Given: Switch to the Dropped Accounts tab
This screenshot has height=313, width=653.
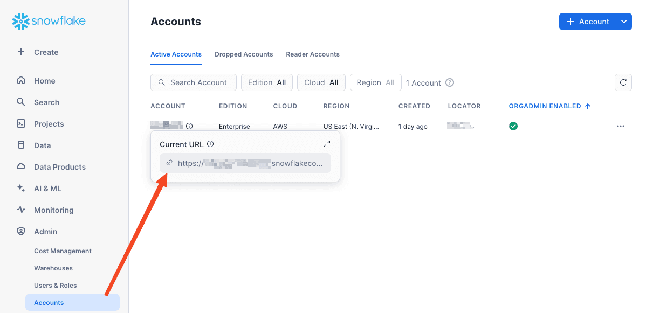Looking at the screenshot, I should [x=244, y=54].
